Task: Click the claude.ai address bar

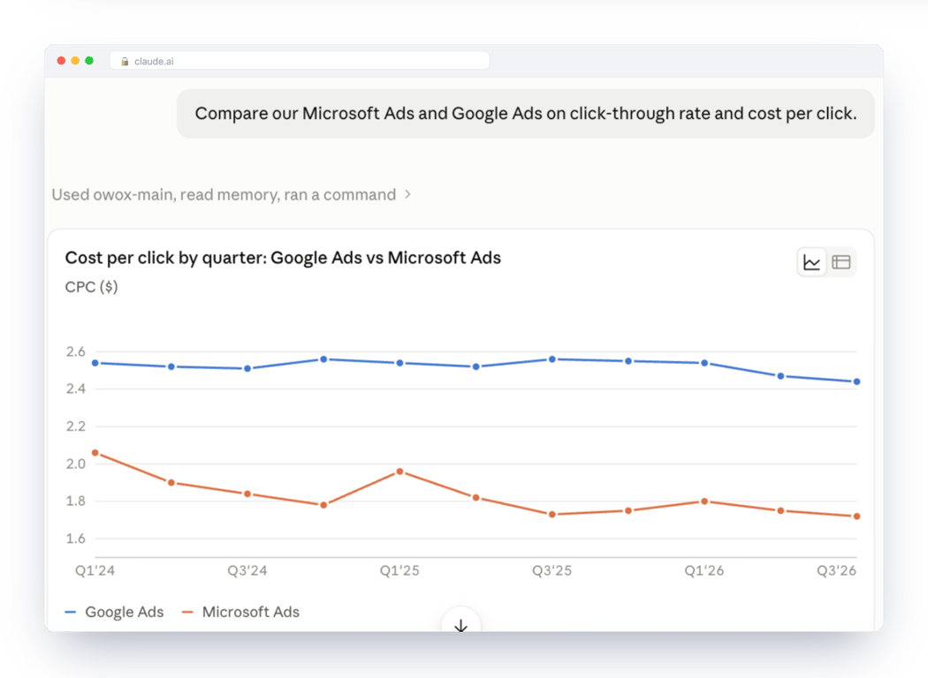Action: click(x=300, y=61)
